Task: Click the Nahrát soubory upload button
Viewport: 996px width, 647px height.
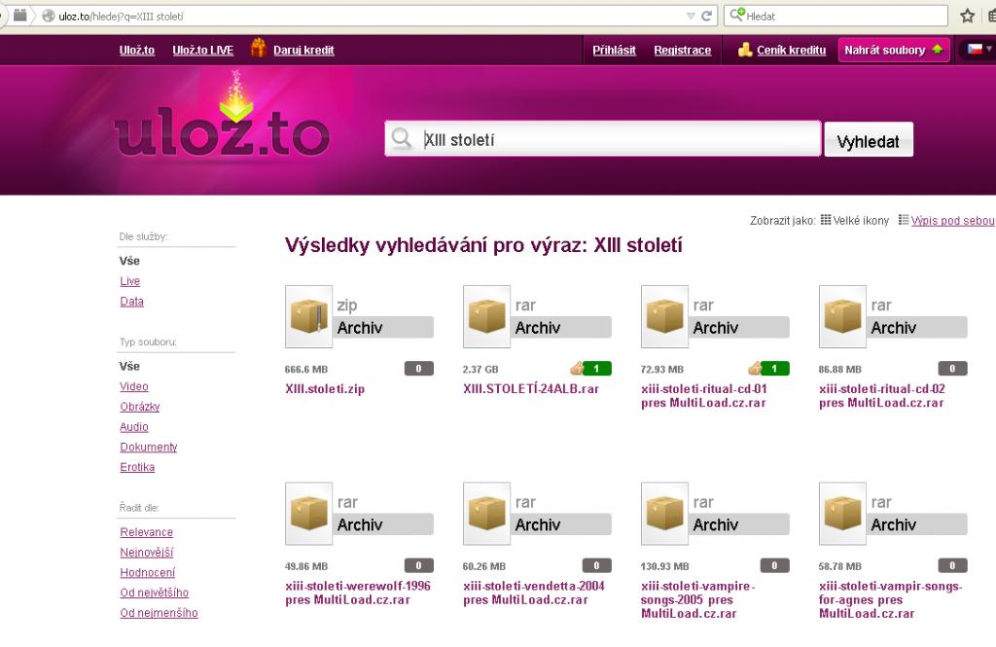Action: (x=894, y=50)
